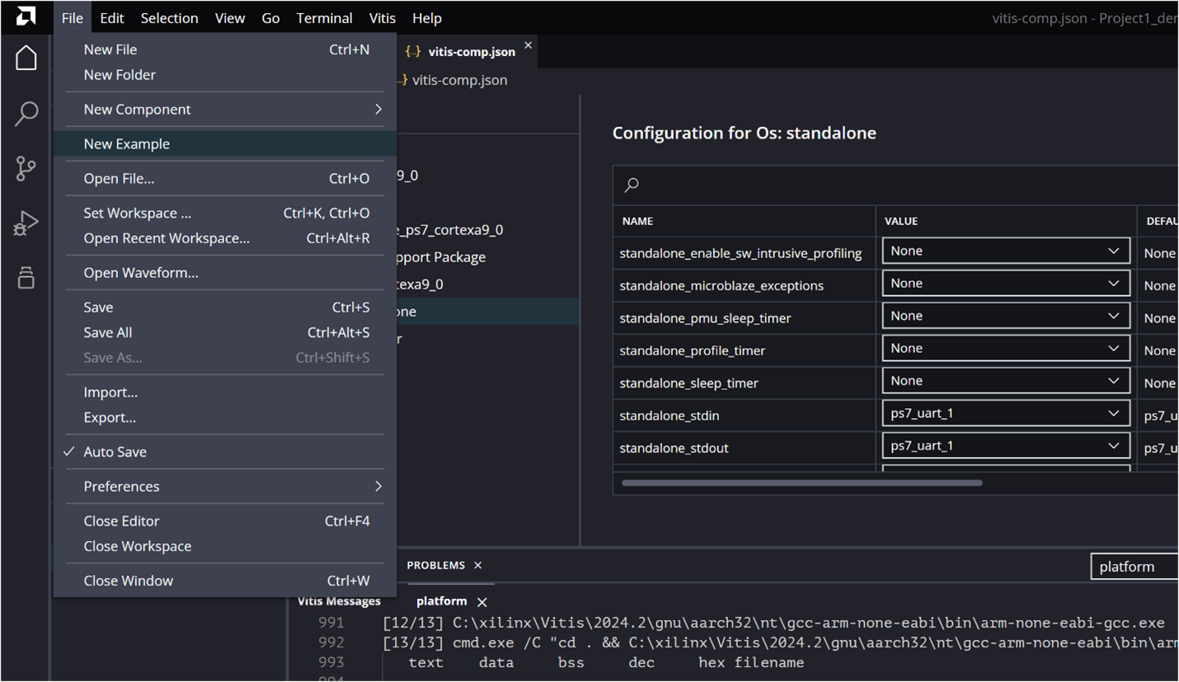The width and height of the screenshot is (1179, 682).
Task: Open the Debug view in the activity bar
Action: [x=26, y=222]
